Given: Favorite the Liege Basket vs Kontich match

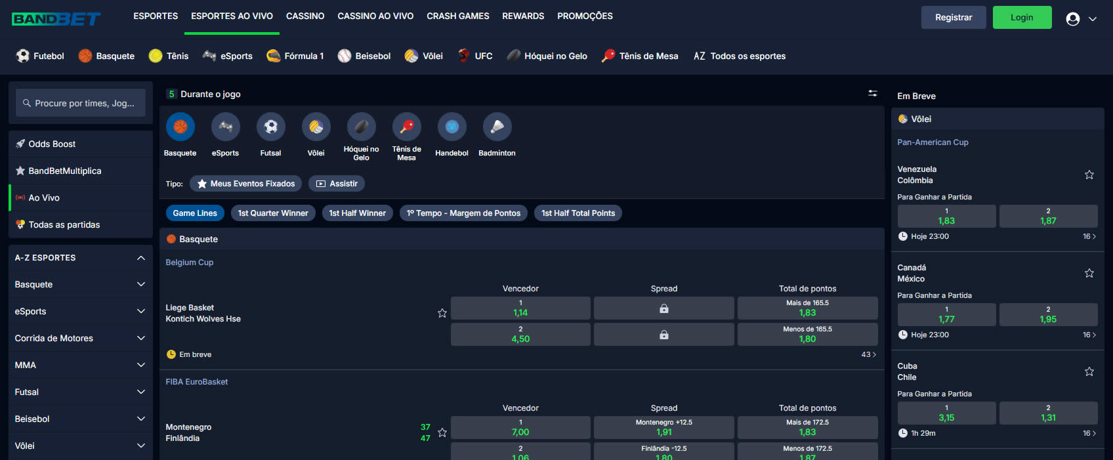Looking at the screenshot, I should pos(442,313).
